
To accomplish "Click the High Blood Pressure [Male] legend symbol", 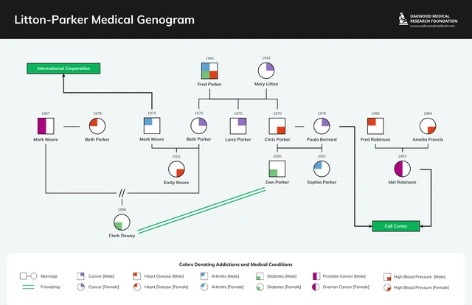I will [x=387, y=277].
